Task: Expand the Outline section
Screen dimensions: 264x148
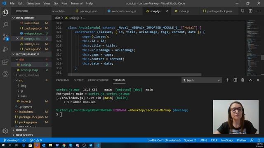Action: coord(31,130)
